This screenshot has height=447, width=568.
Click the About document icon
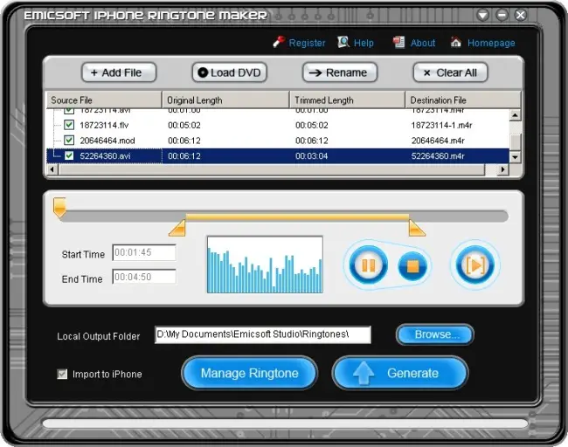(x=398, y=42)
